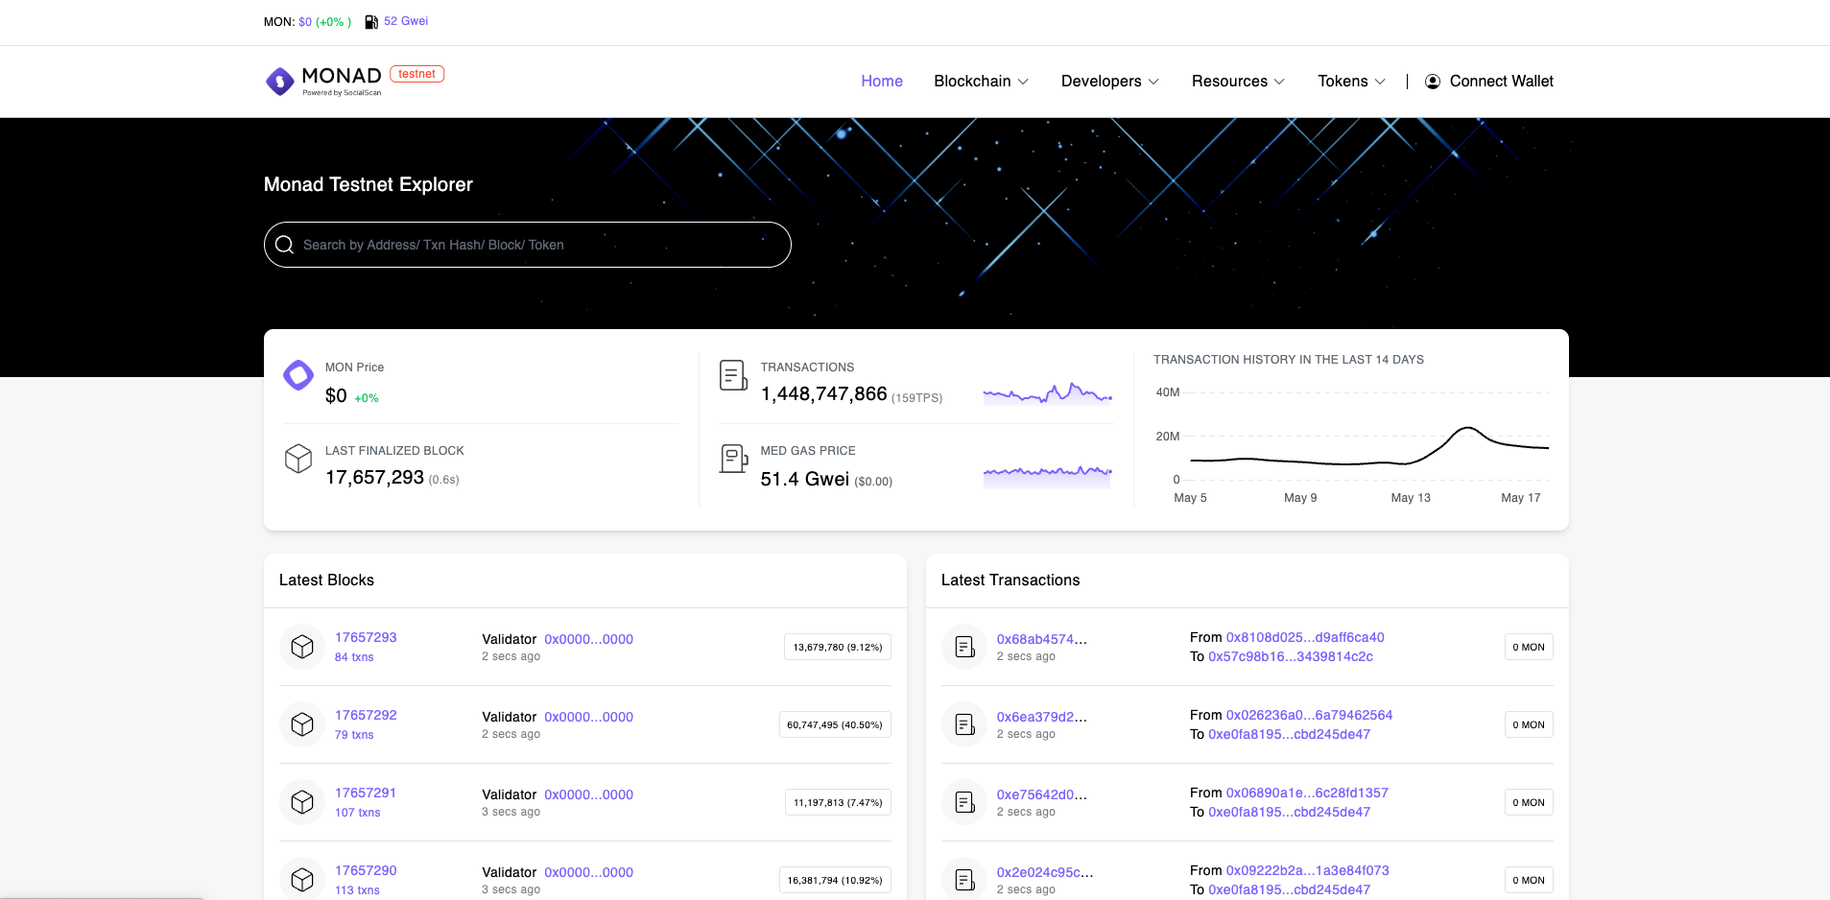Open sender address 0x026236a0...6a79462564
1830x900 pixels.
point(1309,715)
